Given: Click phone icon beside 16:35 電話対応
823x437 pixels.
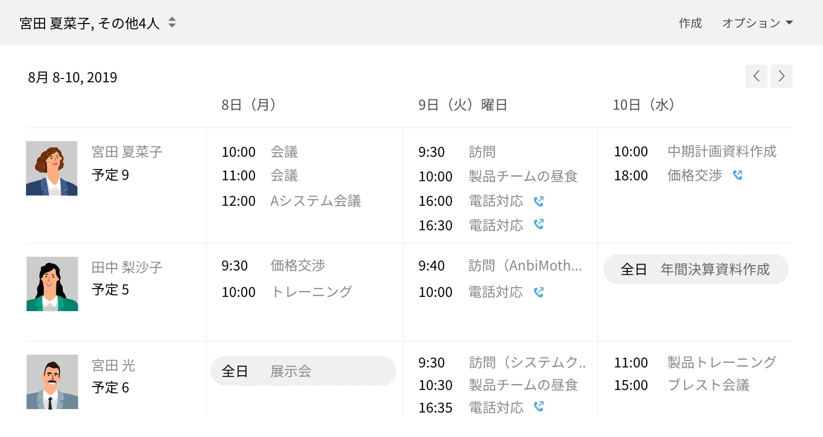Looking at the screenshot, I should tap(539, 407).
